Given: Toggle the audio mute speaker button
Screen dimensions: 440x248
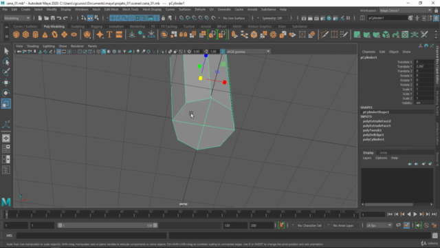Looking at the screenshot, I should tap(419, 225).
